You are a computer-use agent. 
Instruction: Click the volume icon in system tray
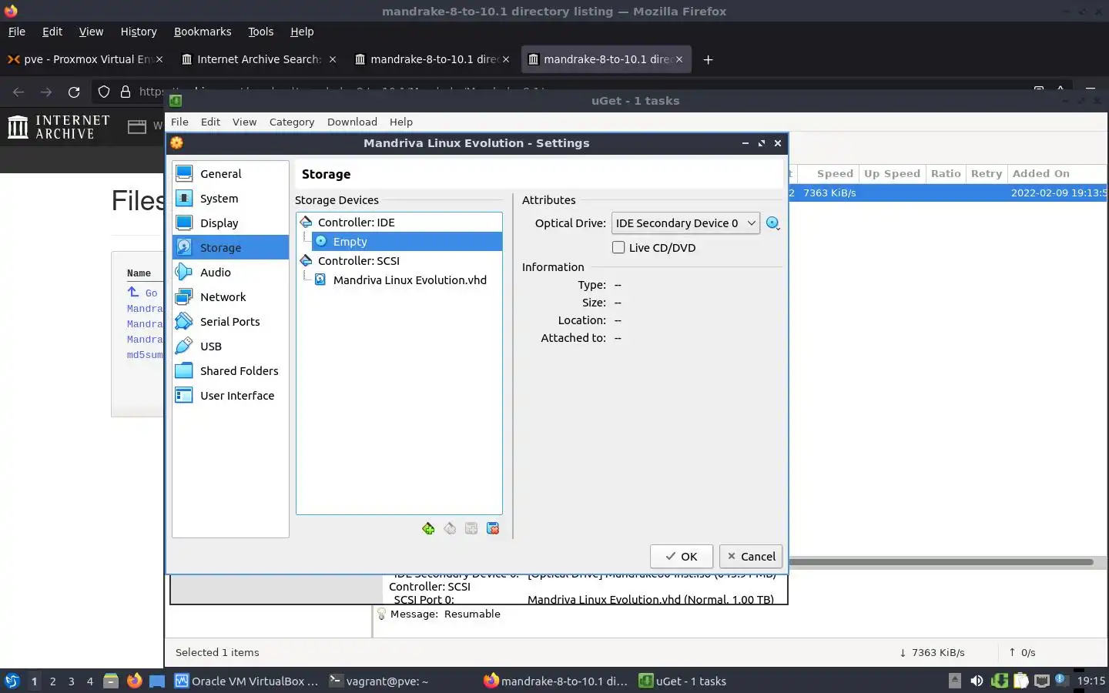click(977, 681)
